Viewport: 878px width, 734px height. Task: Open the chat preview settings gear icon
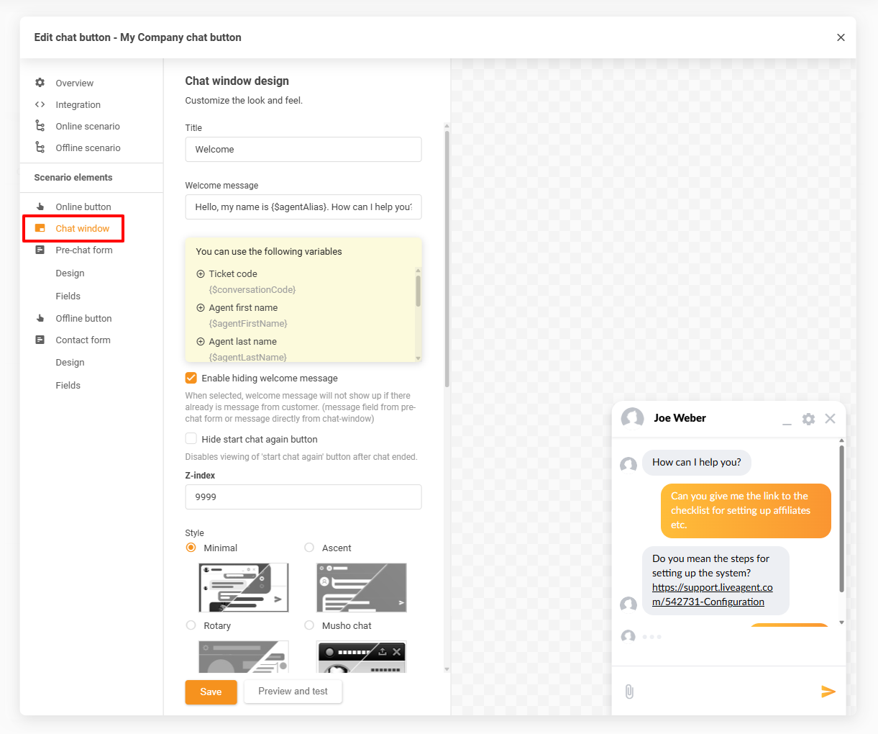(x=808, y=419)
